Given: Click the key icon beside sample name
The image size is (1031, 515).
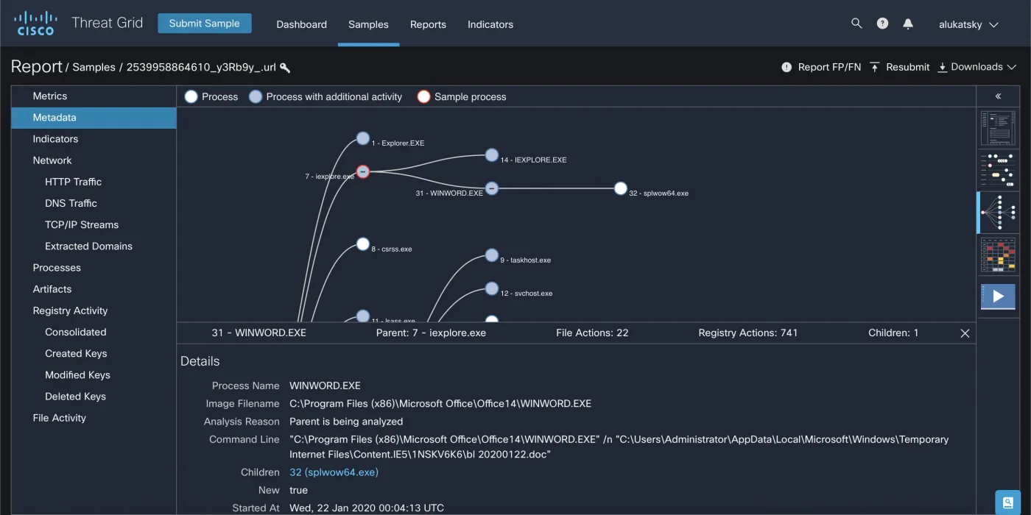Looking at the screenshot, I should click(285, 68).
